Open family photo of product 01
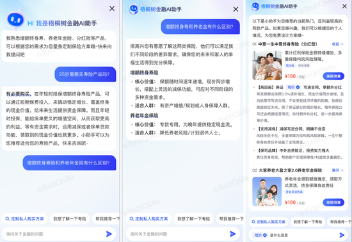The image size is (352, 242). (x=267, y=65)
